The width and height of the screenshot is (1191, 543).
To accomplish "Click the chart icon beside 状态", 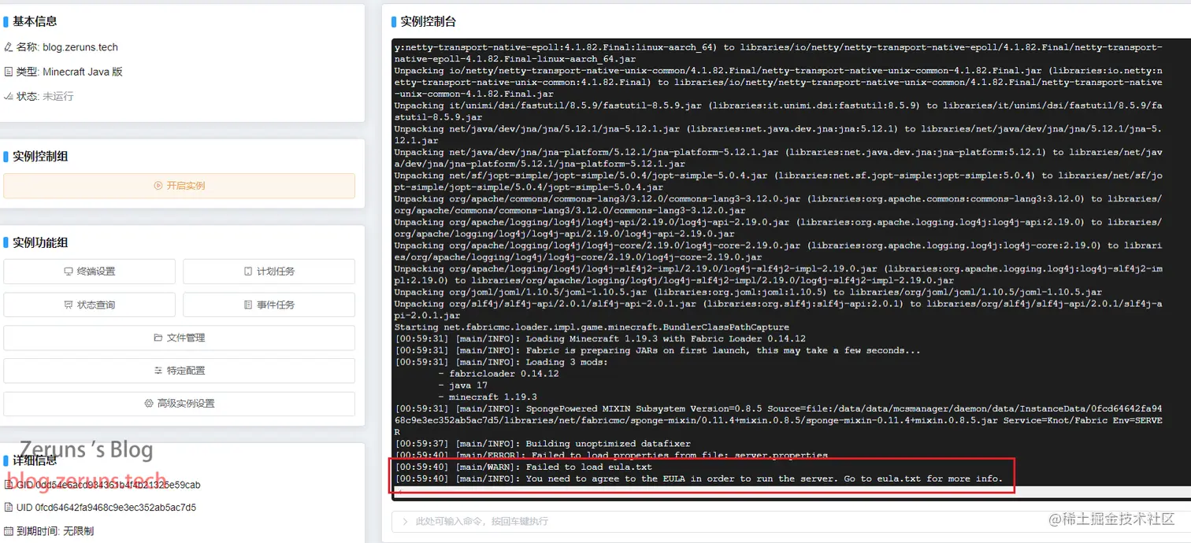I will point(9,96).
